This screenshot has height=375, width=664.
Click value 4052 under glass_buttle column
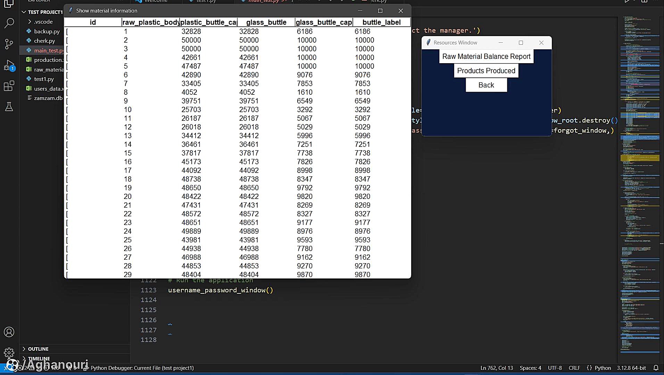point(247,92)
